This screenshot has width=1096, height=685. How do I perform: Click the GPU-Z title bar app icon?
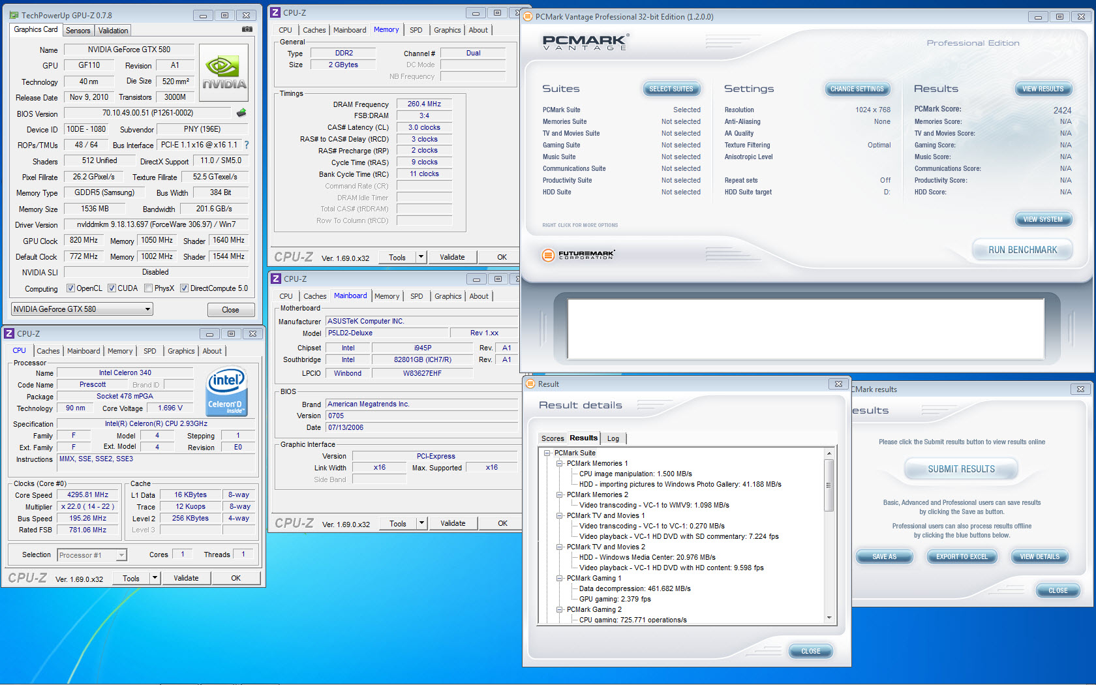14,15
